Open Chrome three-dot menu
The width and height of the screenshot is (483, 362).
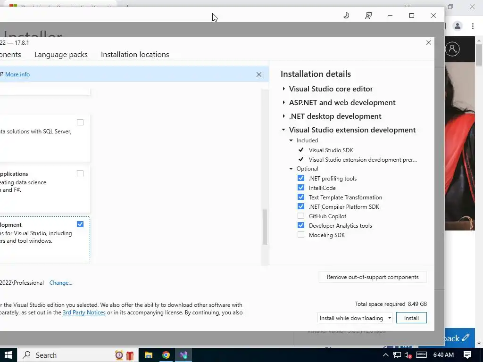[x=473, y=26]
